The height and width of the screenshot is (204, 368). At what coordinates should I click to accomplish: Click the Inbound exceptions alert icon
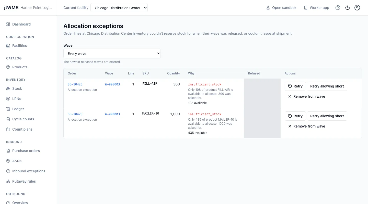[x=8, y=171]
